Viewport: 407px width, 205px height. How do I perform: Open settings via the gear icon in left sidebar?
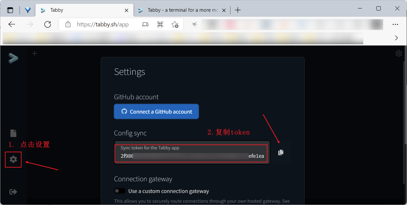coord(13,159)
